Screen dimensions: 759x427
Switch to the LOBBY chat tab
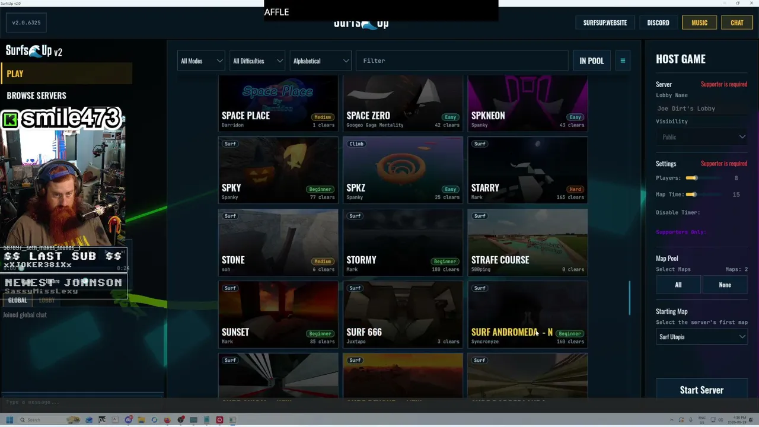click(47, 300)
